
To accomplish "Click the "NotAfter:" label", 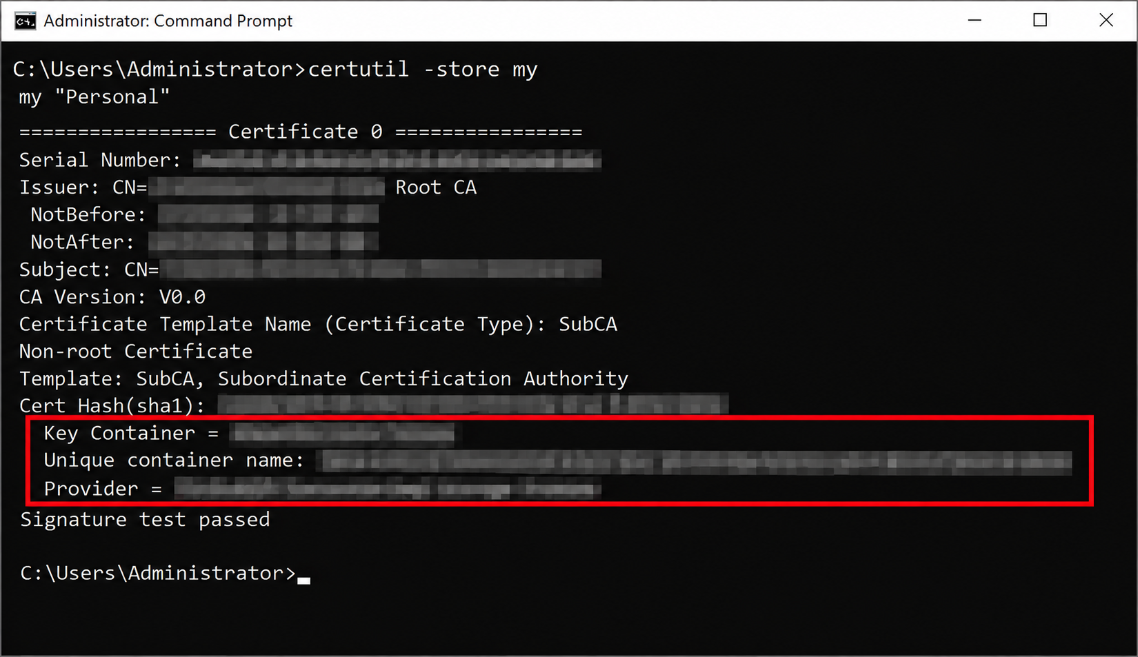I will tap(82, 243).
